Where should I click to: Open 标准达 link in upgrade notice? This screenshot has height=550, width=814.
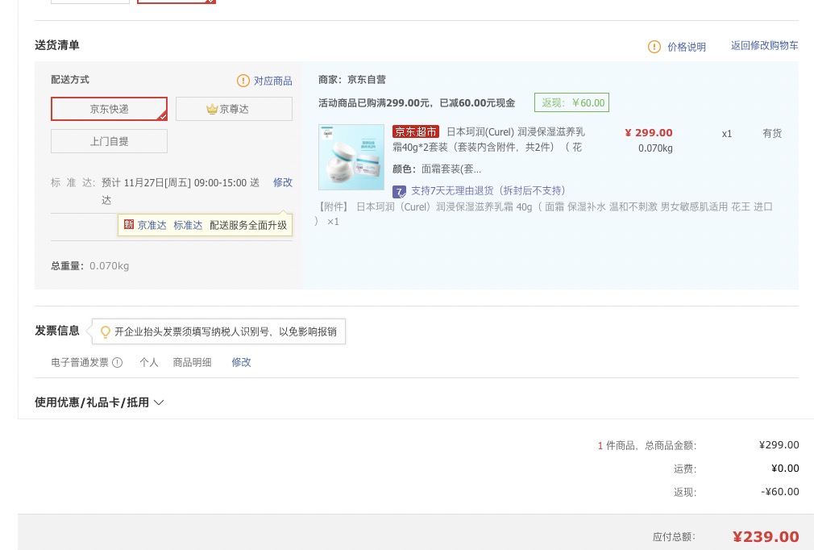click(188, 225)
